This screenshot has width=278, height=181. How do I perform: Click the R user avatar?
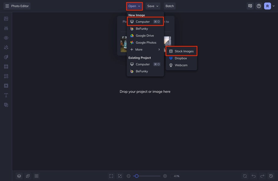[267, 6]
